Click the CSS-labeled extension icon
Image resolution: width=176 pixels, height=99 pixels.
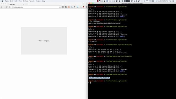point(81,7)
